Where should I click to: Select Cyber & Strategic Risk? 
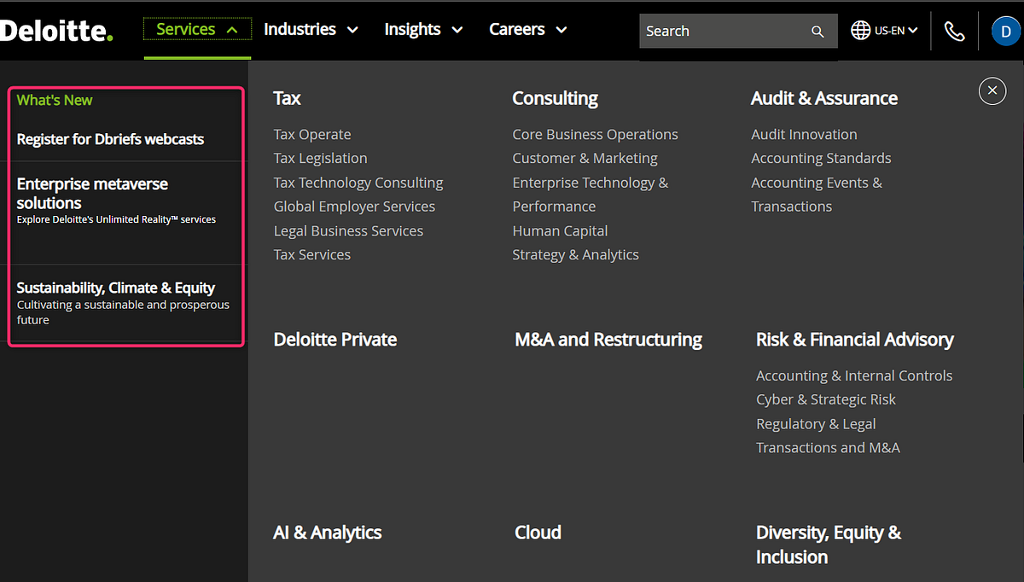pos(826,399)
